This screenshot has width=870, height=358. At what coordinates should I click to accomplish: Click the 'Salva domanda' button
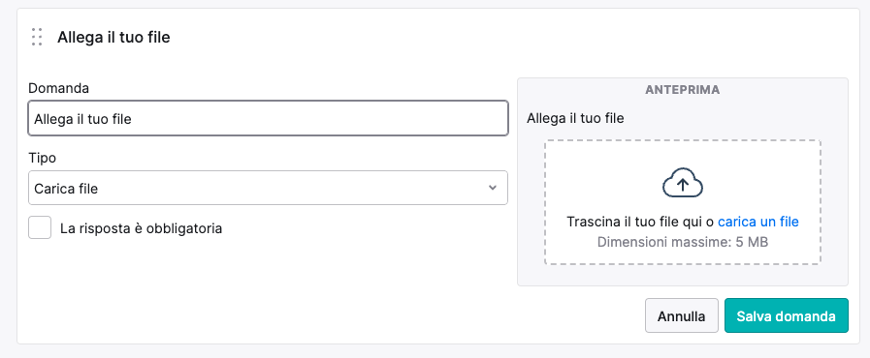787,316
